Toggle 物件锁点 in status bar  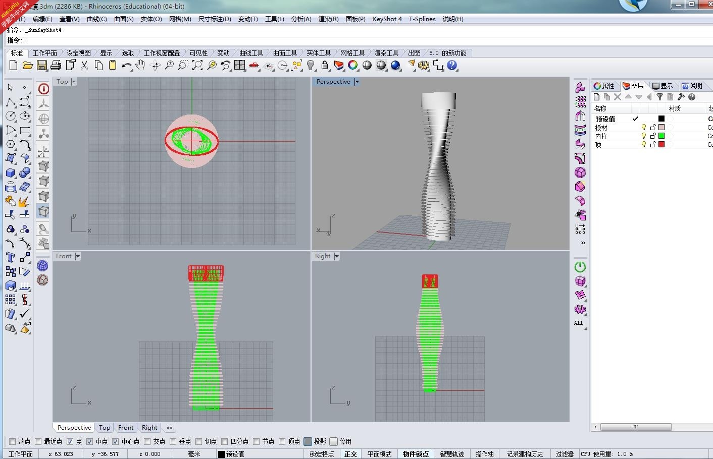click(x=416, y=454)
